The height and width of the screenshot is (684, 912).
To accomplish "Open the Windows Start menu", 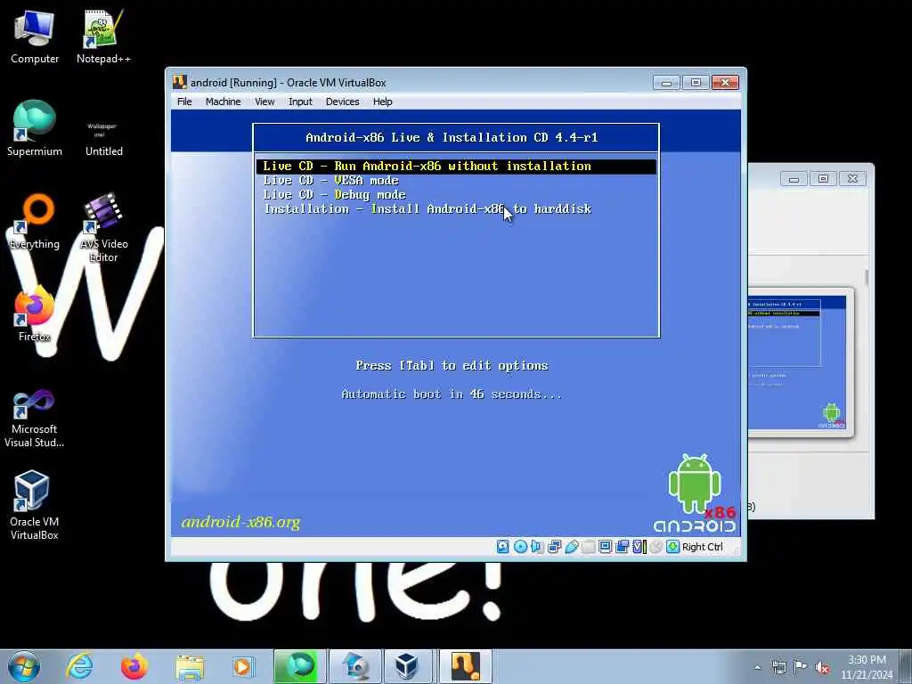I will pyautogui.click(x=24, y=666).
